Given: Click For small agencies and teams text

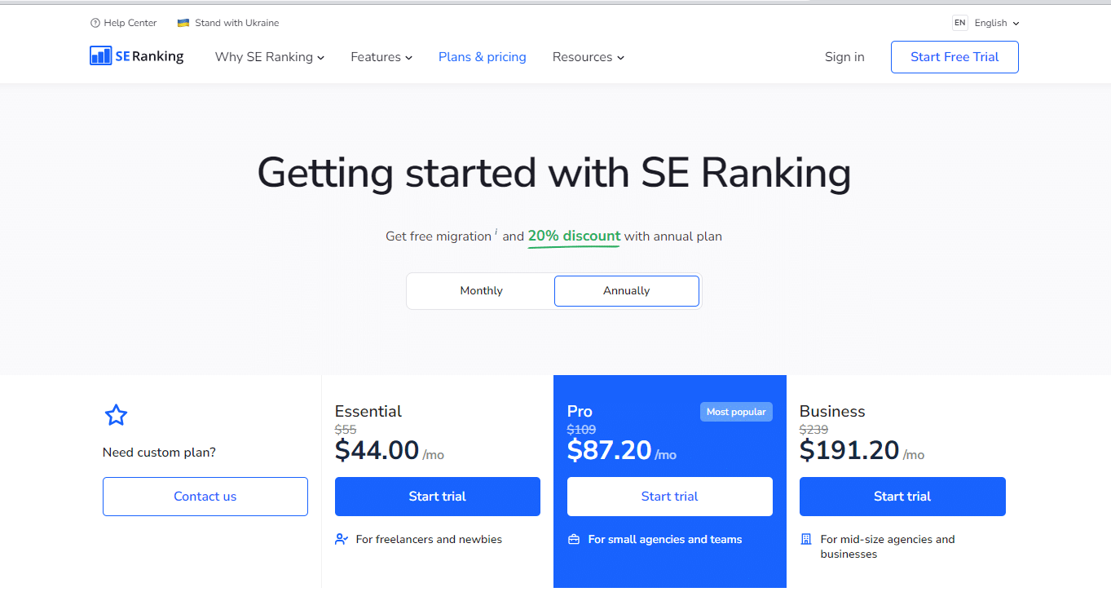Looking at the screenshot, I should coord(665,539).
